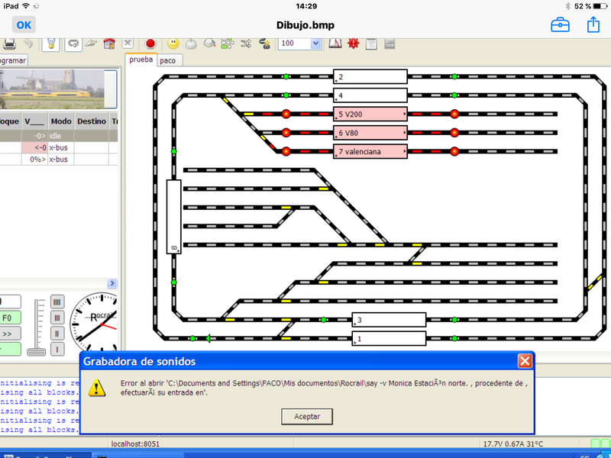This screenshot has width=611, height=458.
Task: Click the two-bar speed step button
Action: (x=57, y=334)
